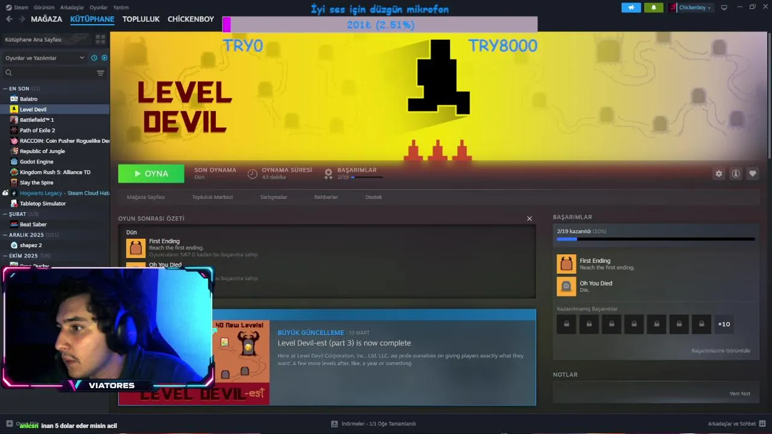The width and height of the screenshot is (772, 434).
Task: Open the CHICKENBOY profile tab
Action: [x=191, y=19]
